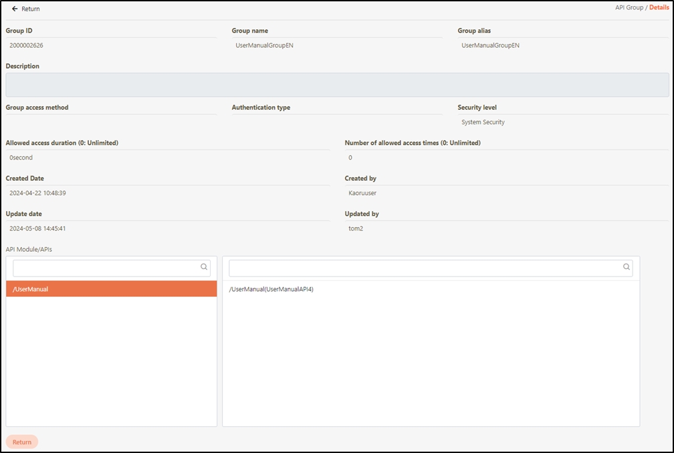Select the /UserManual module in the left list
Screen dimensions: 674x453
(x=111, y=289)
